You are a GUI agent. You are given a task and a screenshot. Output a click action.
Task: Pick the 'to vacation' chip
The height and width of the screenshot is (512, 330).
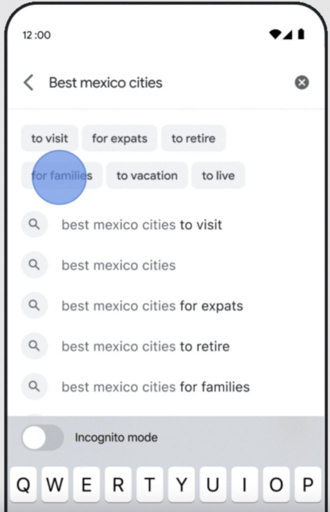[x=147, y=175]
